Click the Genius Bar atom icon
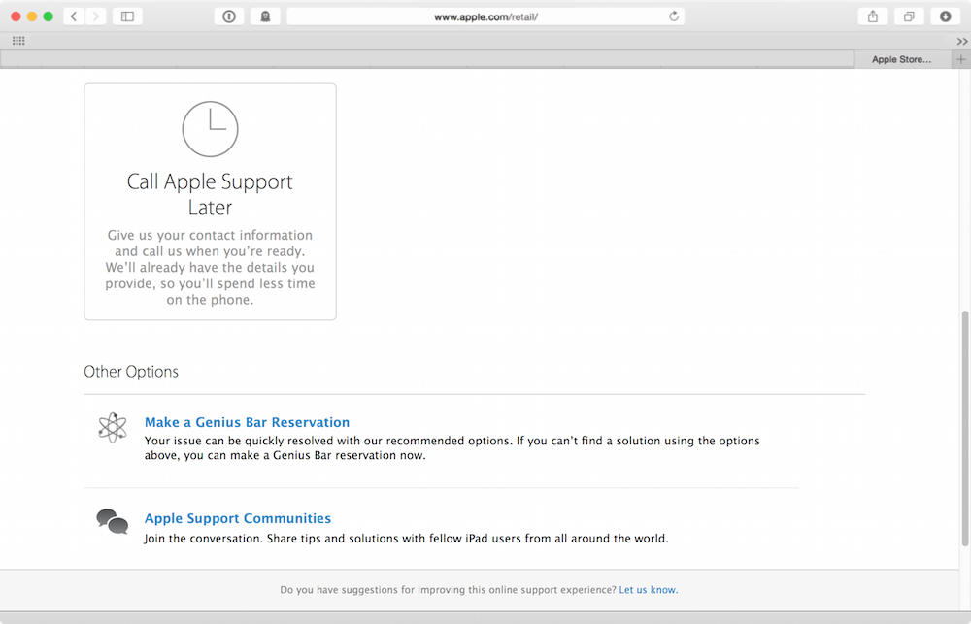The width and height of the screenshot is (971, 624). click(112, 427)
